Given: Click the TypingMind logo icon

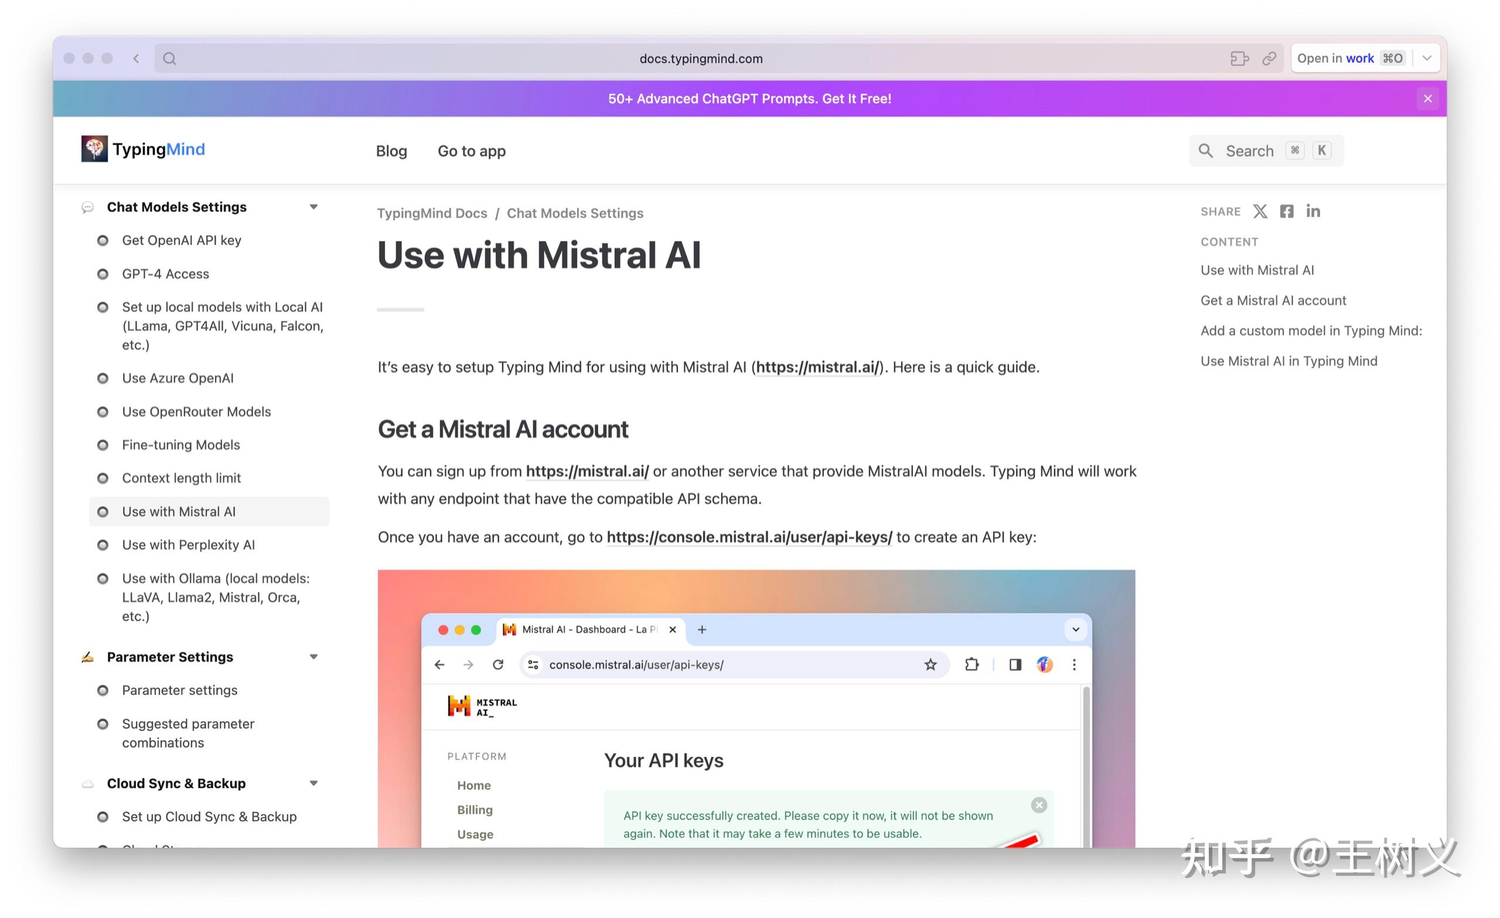Looking at the screenshot, I should click(94, 149).
